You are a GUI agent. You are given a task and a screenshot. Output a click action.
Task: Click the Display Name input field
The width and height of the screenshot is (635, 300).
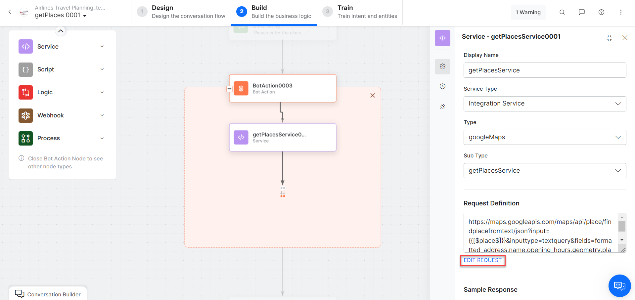click(545, 70)
